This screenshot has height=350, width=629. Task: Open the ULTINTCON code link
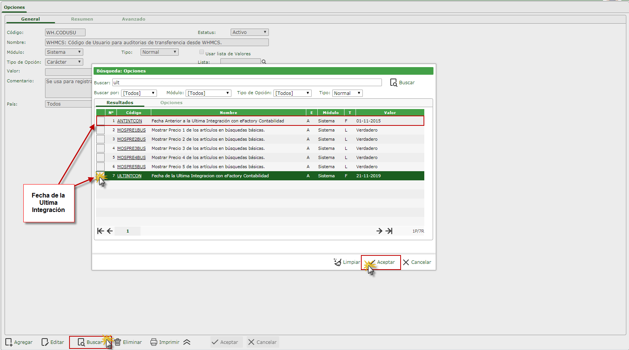pos(129,176)
